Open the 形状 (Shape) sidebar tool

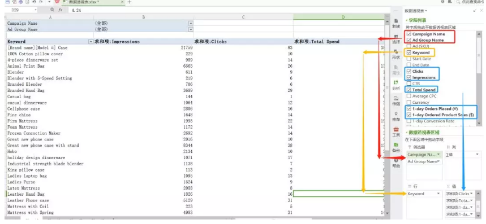pos(396,54)
